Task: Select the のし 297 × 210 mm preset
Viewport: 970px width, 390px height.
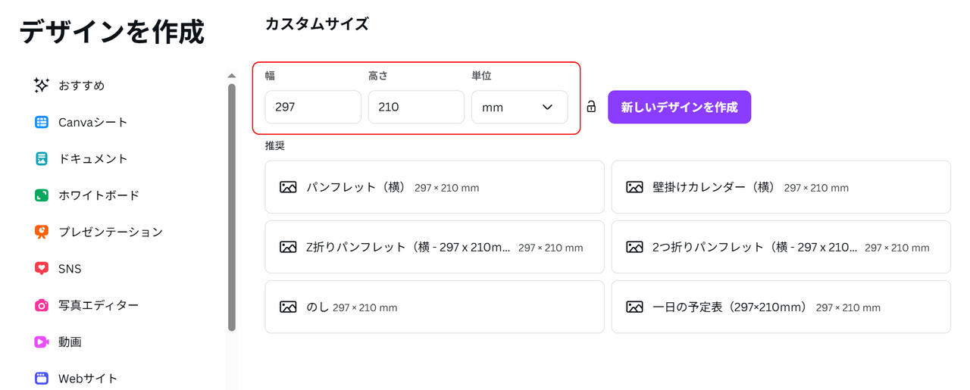Action: click(434, 307)
